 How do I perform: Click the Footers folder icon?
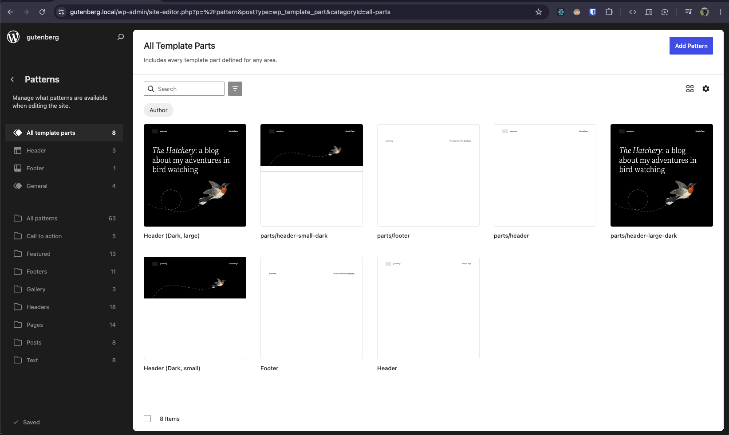(x=18, y=271)
